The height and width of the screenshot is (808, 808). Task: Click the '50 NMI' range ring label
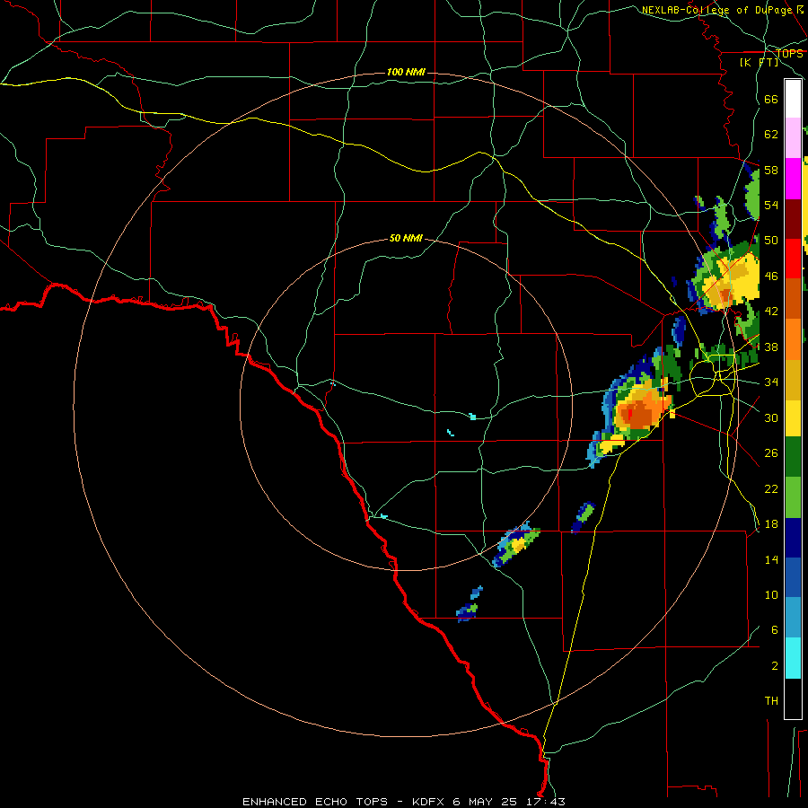click(406, 238)
